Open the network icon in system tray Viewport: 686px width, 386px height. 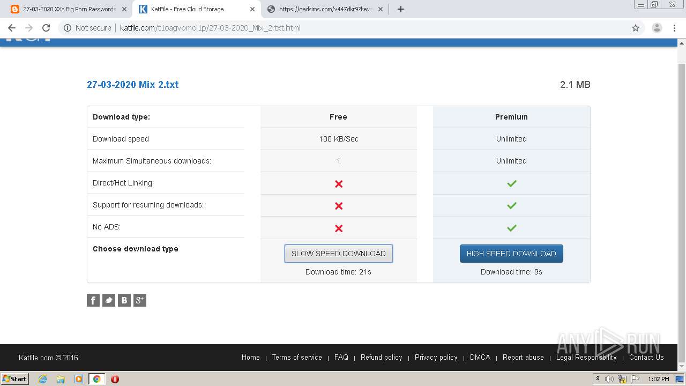(622, 379)
